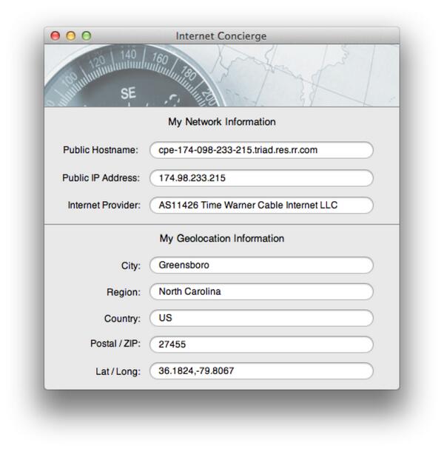444x451 pixels.
Task: Click the Public Hostname: label
Action: [101, 150]
